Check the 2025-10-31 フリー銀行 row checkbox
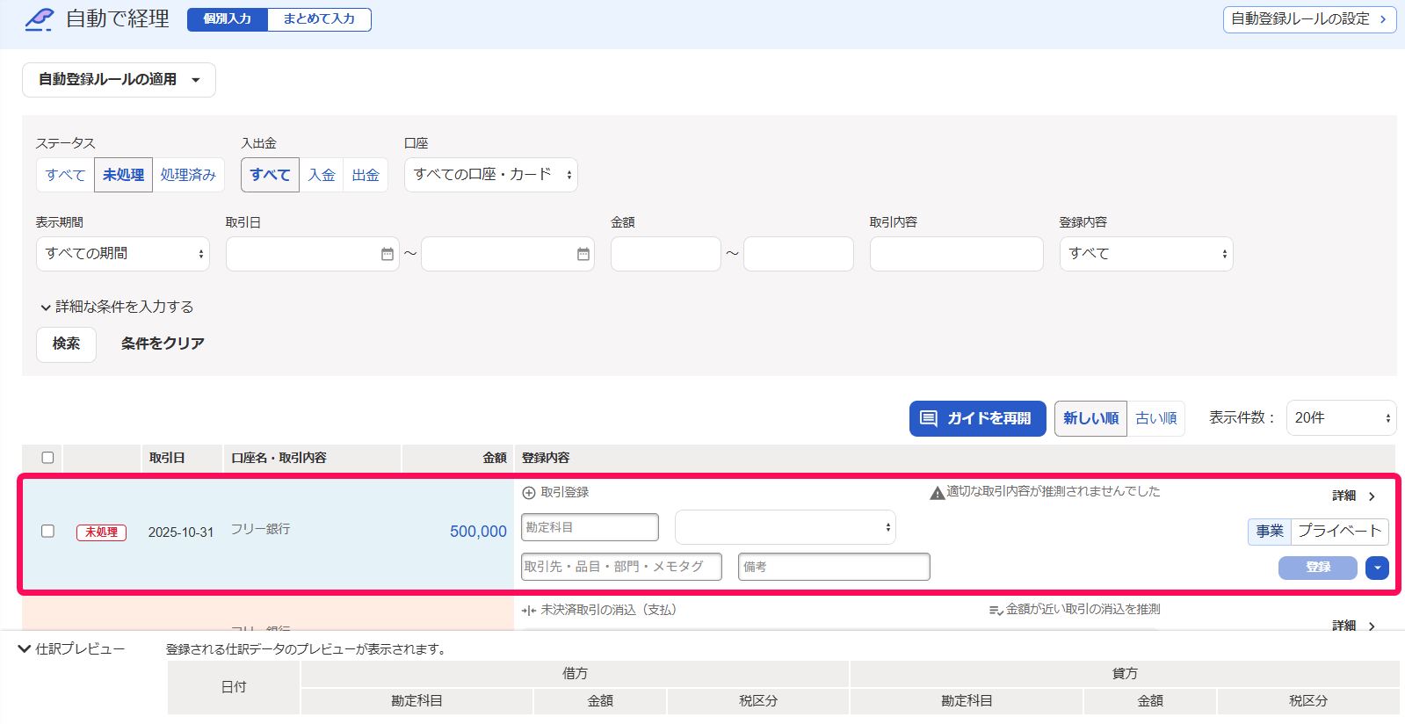 pyautogui.click(x=47, y=531)
